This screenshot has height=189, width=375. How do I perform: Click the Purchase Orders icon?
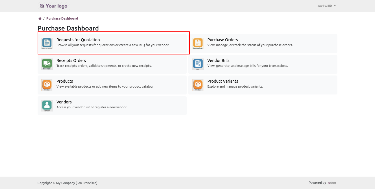tap(198, 43)
